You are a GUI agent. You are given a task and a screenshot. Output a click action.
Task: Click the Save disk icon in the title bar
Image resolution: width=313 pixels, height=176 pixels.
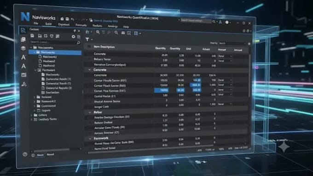[x=67, y=19]
